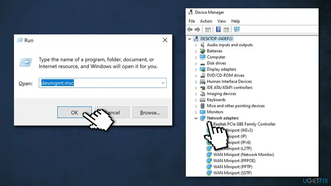Select the IDE ATA/ATAPI controllers icon
331x186 pixels.
[x=202, y=87]
